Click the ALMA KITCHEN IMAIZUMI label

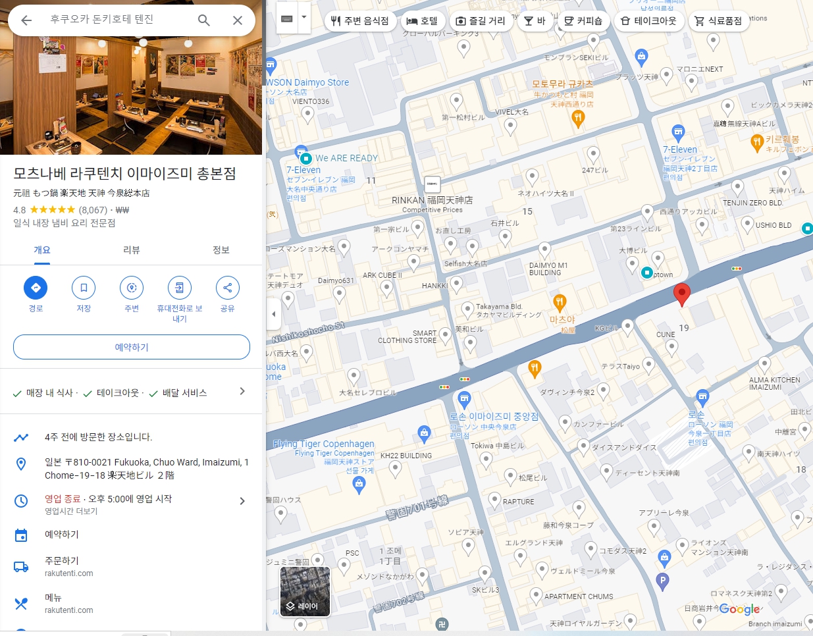click(x=775, y=383)
